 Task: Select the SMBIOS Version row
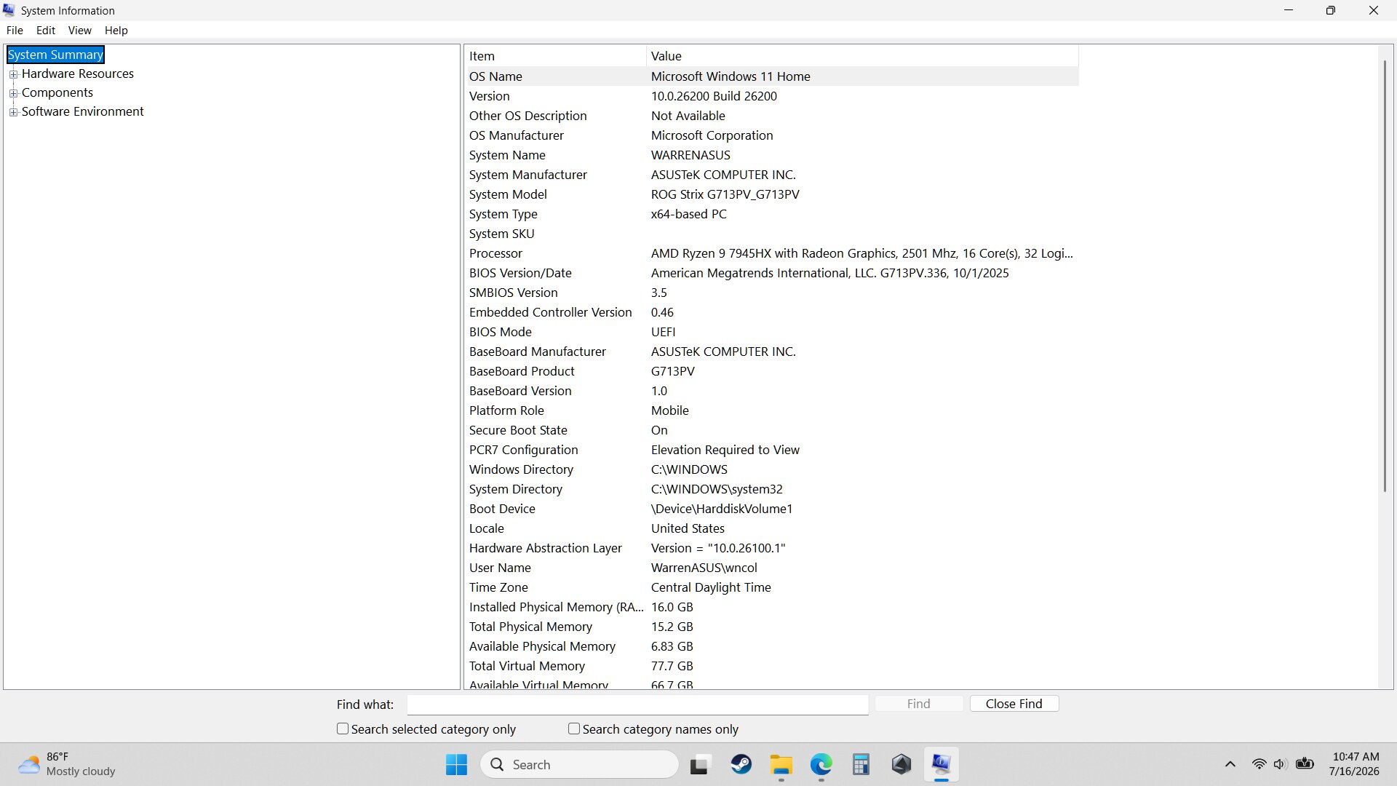click(772, 293)
